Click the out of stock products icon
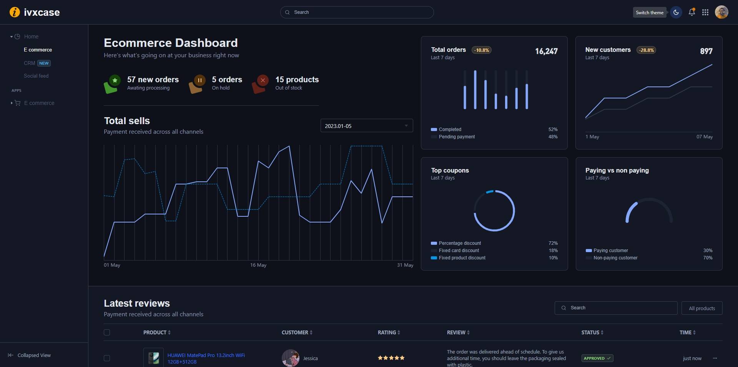This screenshot has height=367, width=738. (x=263, y=81)
